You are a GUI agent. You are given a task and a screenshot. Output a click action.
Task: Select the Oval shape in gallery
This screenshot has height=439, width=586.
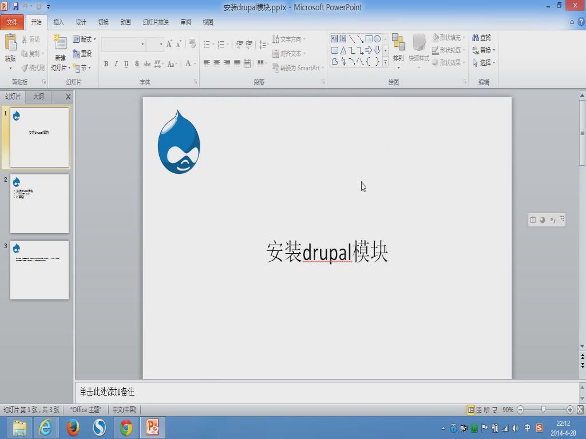377,38
